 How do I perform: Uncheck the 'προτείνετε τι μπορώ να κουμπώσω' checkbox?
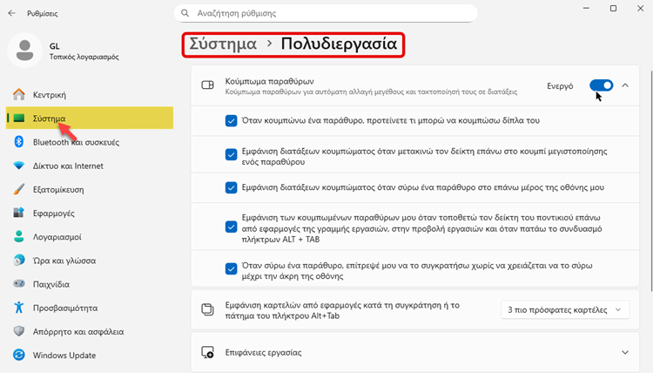click(x=231, y=120)
